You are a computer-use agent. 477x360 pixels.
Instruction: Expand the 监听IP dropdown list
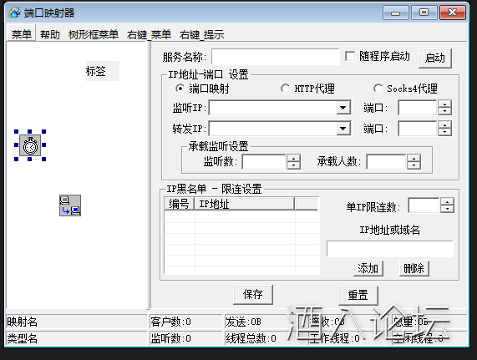(x=343, y=108)
